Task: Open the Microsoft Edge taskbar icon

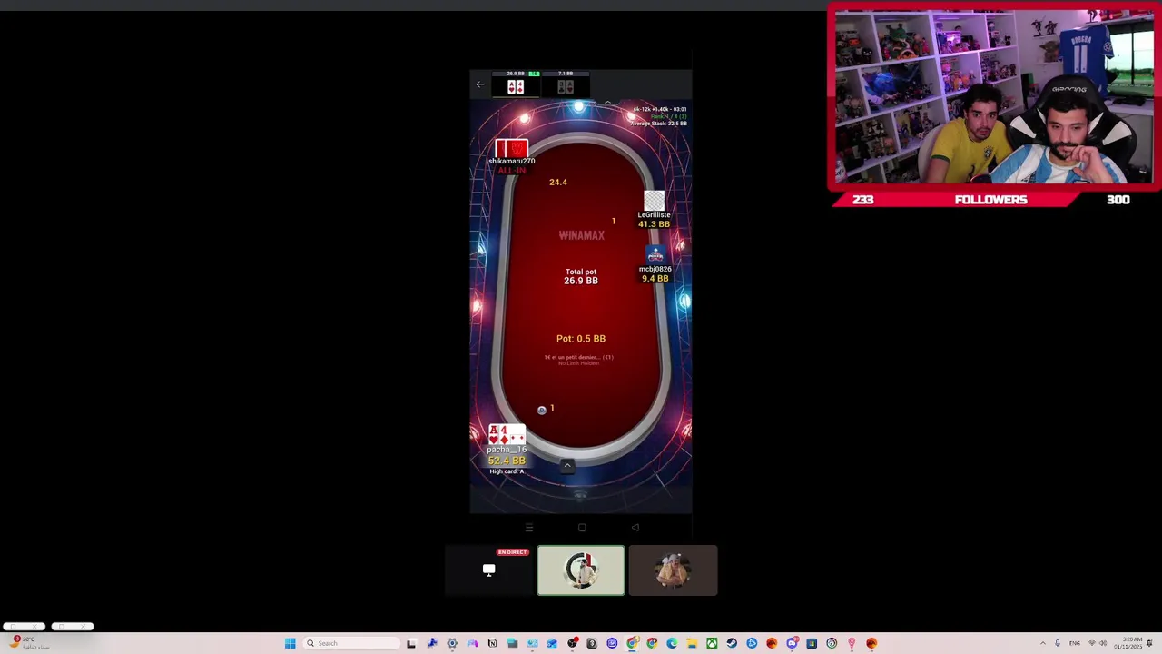Action: 672,643
